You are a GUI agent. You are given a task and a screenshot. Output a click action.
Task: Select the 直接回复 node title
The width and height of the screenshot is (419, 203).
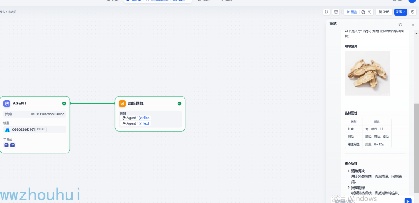pos(136,104)
